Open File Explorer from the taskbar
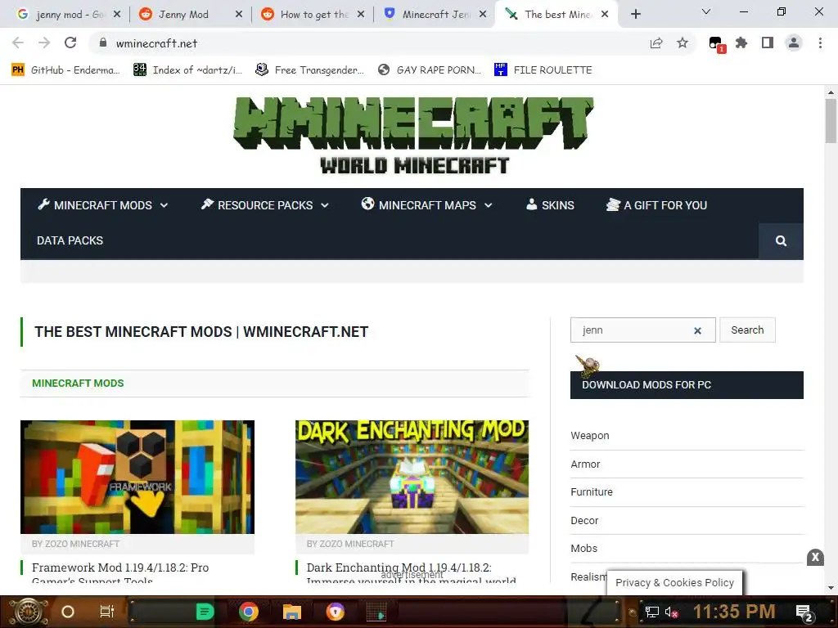 pos(292,612)
